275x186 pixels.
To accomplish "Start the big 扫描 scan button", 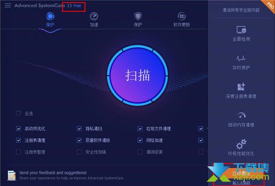I will click(137, 76).
